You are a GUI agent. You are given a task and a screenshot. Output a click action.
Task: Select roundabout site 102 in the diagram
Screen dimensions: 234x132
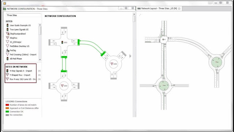(114, 64)
